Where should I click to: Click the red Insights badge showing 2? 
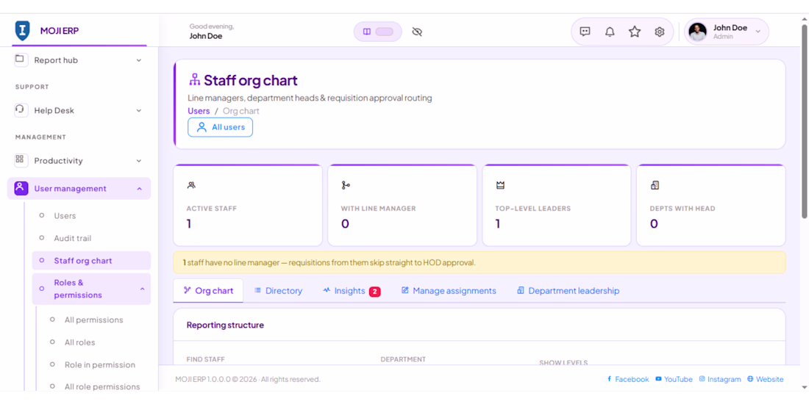coord(374,292)
